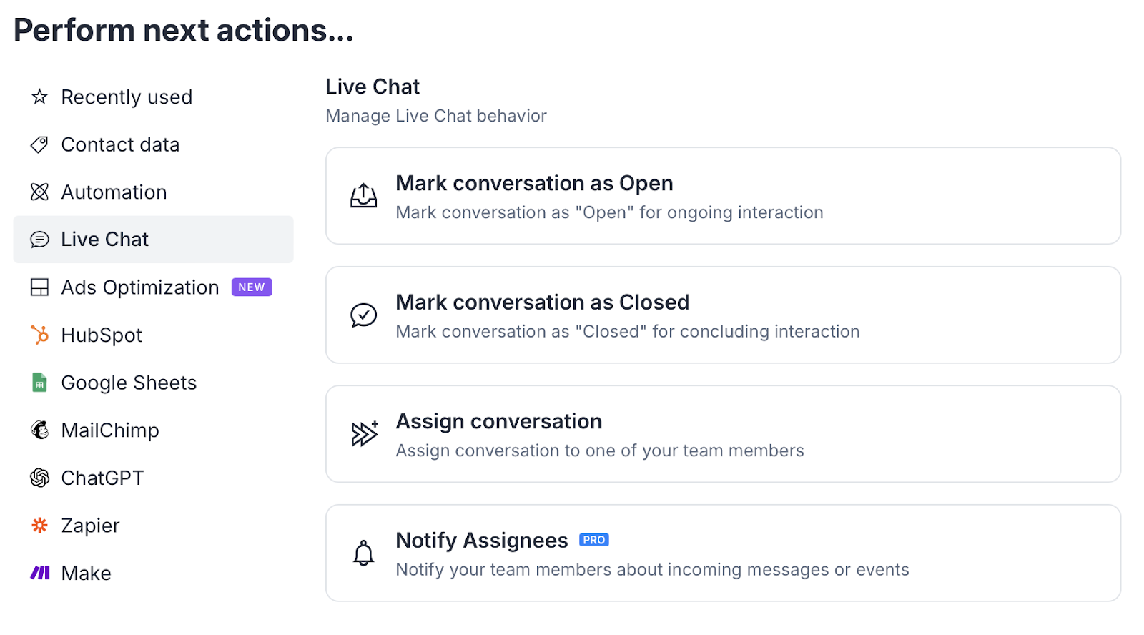Open the Live Chat category
The height and width of the screenshot is (635, 1144).
(x=105, y=240)
